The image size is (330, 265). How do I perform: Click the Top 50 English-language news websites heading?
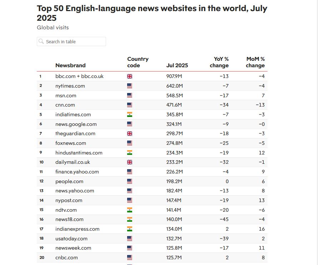coord(152,13)
